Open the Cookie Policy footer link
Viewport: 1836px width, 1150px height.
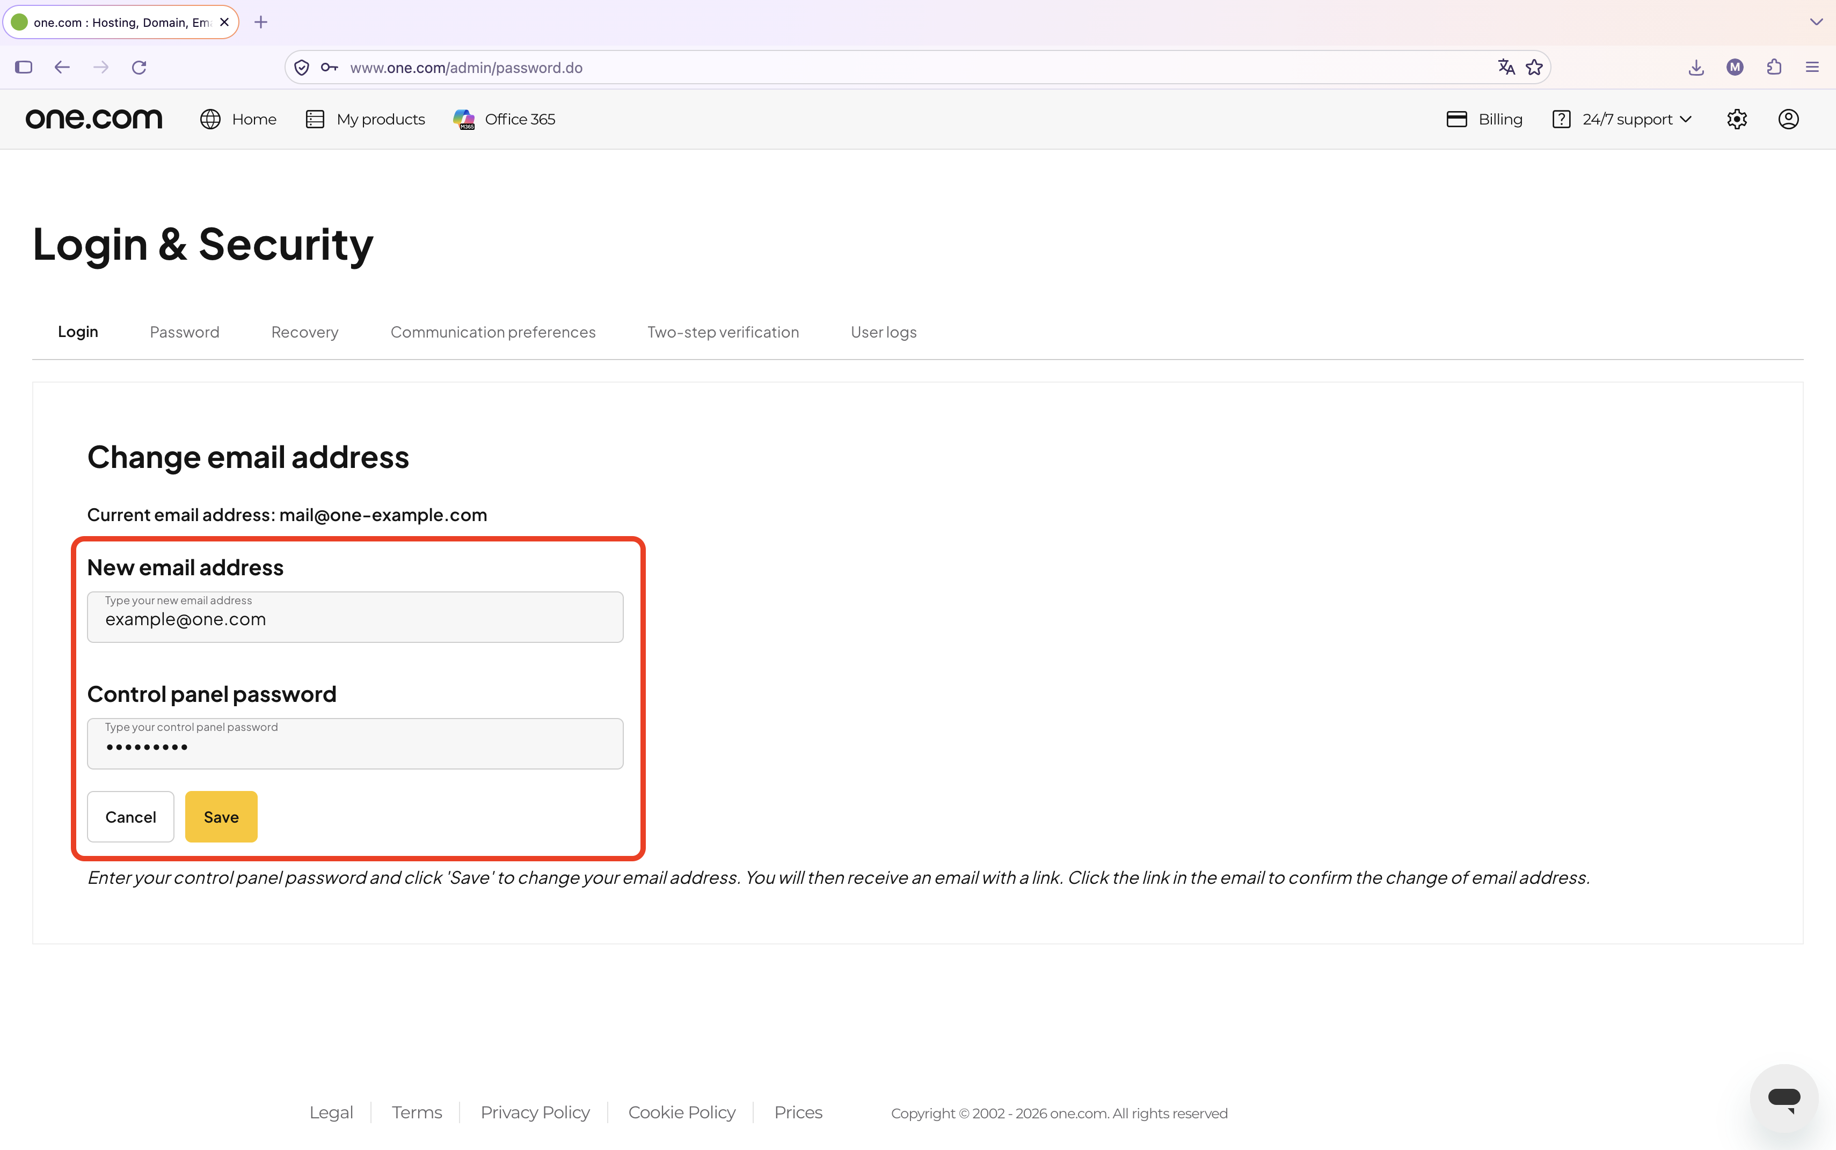coord(682,1112)
